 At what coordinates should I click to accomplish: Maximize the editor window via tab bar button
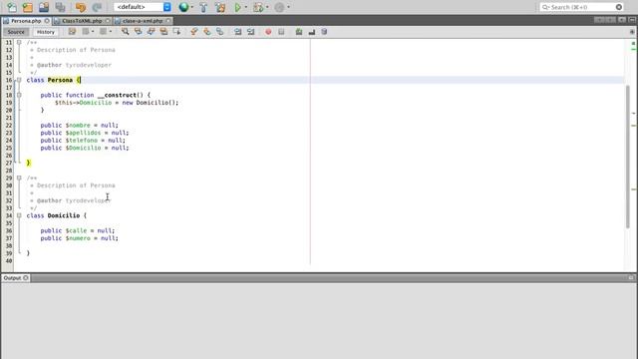coord(632,20)
